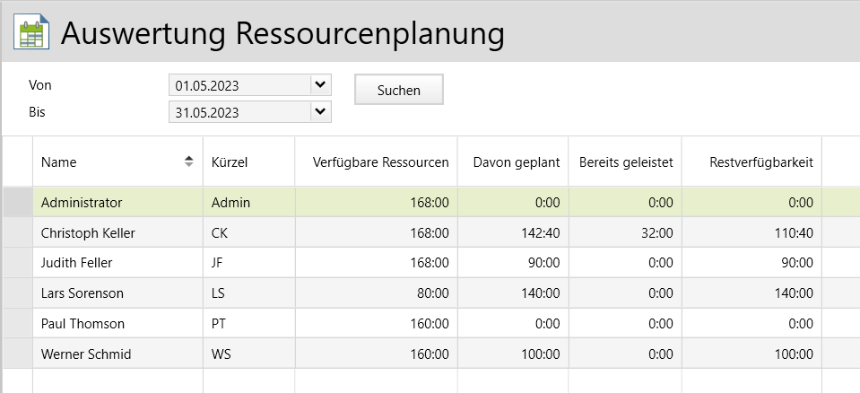This screenshot has height=393, width=860.
Task: Click the Von date field 01.05.2023
Action: coord(239,86)
